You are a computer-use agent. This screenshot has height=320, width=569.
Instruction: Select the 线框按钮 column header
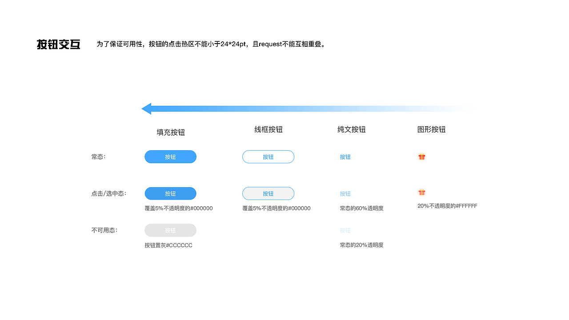(x=268, y=129)
